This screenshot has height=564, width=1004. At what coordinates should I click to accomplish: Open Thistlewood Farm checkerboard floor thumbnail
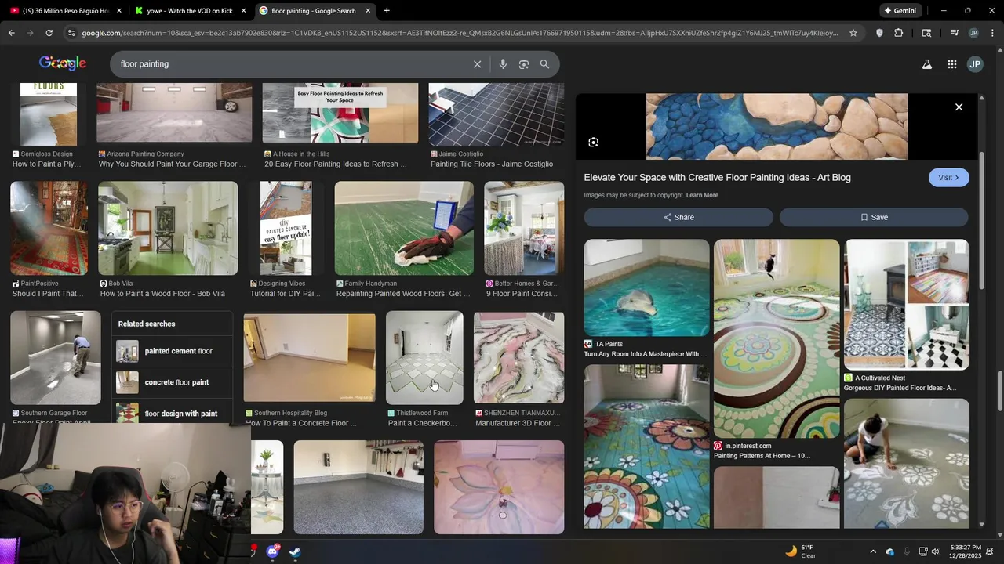click(x=424, y=358)
